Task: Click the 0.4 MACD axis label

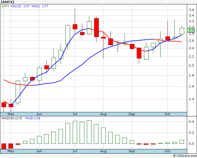Action: (191, 122)
